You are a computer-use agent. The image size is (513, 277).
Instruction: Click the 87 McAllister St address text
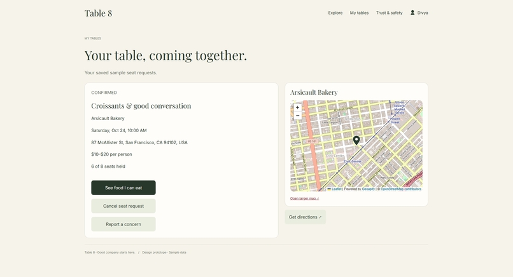(139, 142)
